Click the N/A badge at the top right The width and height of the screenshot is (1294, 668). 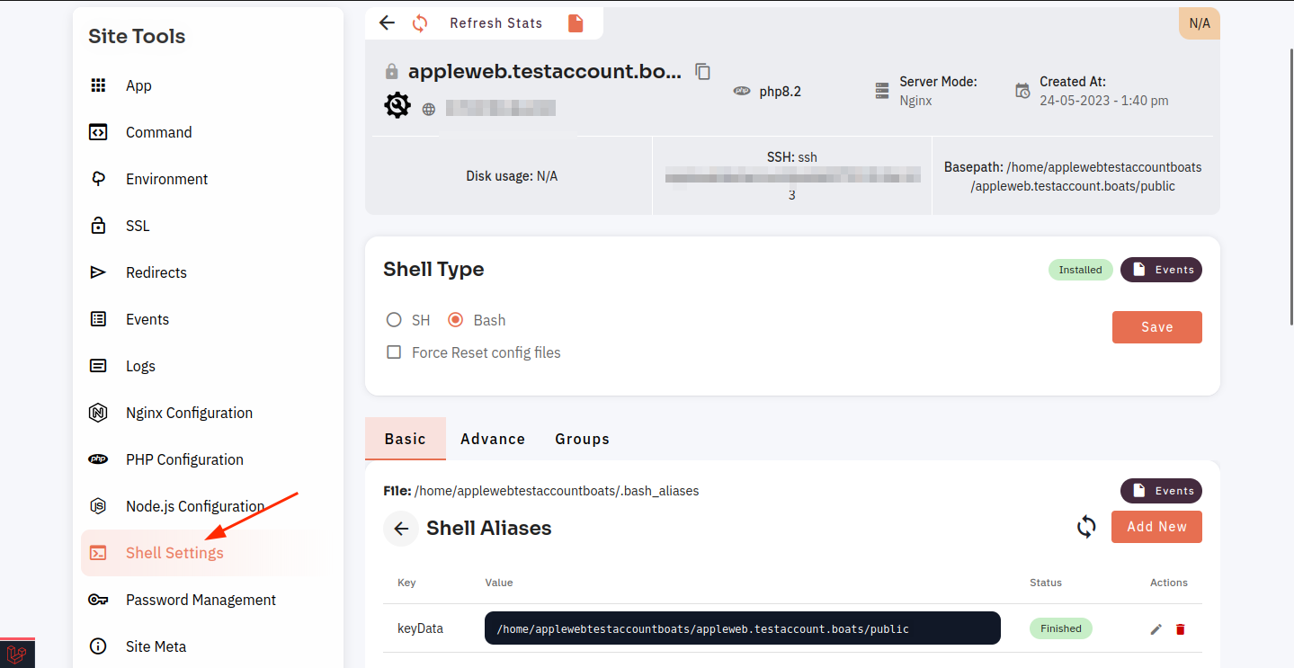pyautogui.click(x=1200, y=23)
